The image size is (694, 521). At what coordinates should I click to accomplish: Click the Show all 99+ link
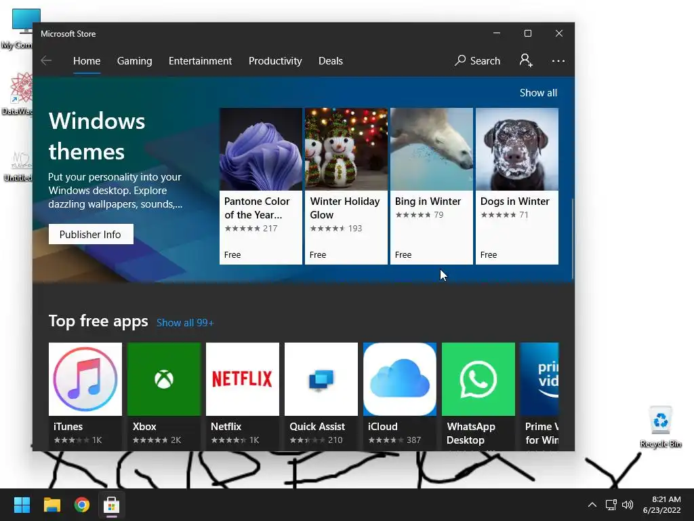point(185,322)
